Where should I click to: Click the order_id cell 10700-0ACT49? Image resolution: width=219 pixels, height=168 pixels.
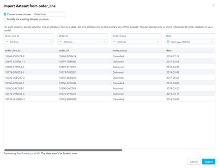pos(67,88)
